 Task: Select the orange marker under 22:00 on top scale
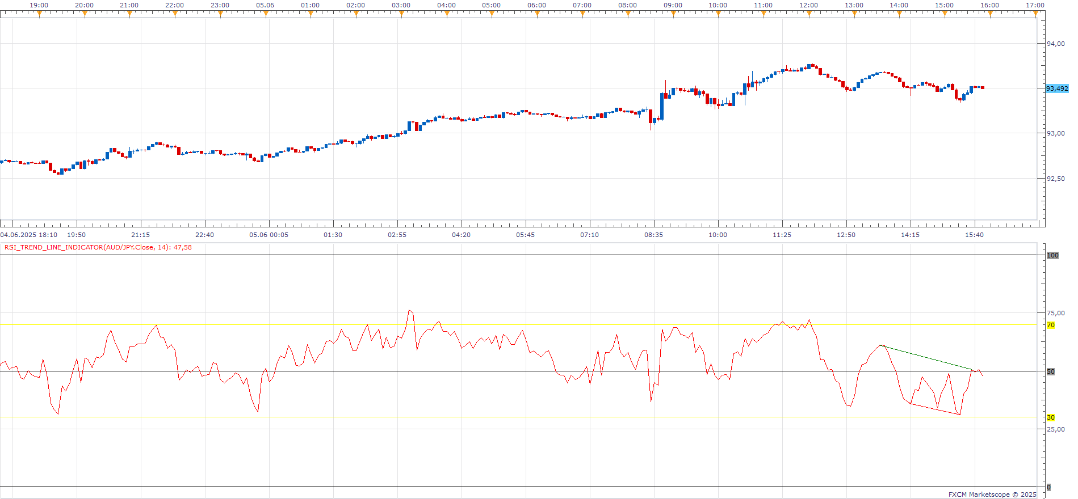(x=175, y=14)
